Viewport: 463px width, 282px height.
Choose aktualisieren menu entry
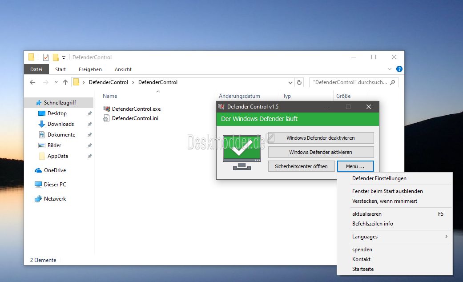367,214
